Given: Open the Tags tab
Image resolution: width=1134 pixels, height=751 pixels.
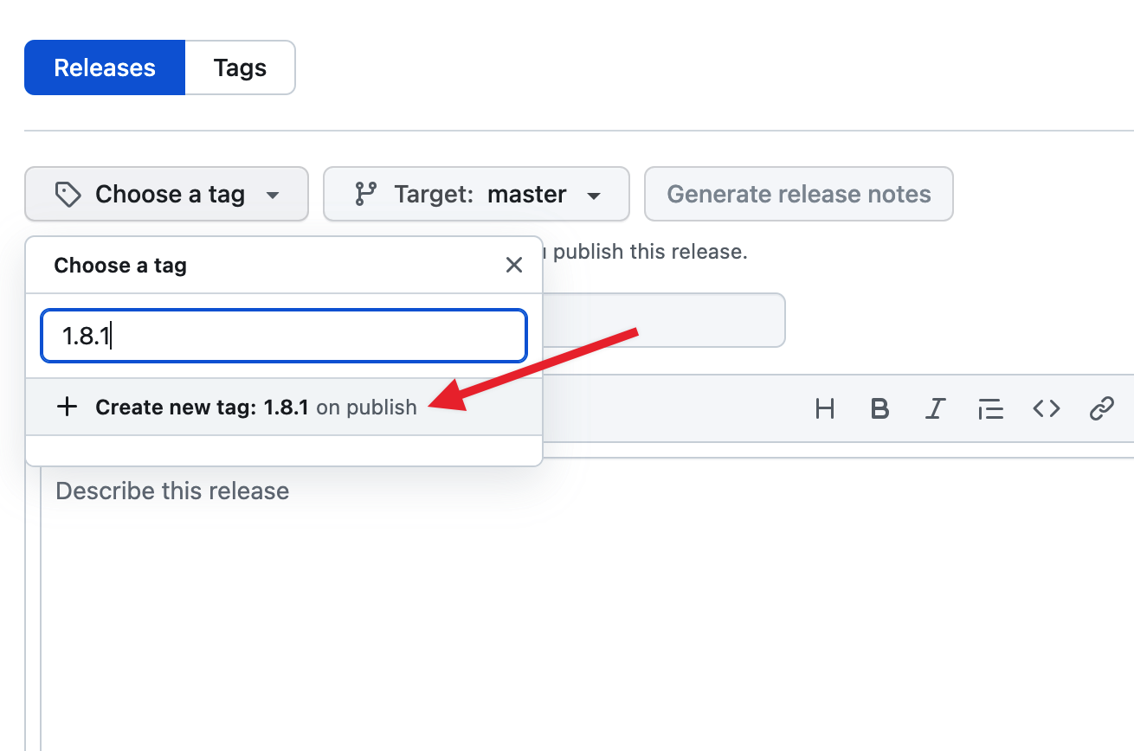Looking at the screenshot, I should 240,67.
